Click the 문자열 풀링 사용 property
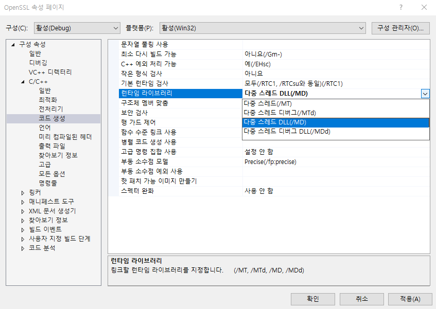This screenshot has height=309, width=436. [181, 44]
